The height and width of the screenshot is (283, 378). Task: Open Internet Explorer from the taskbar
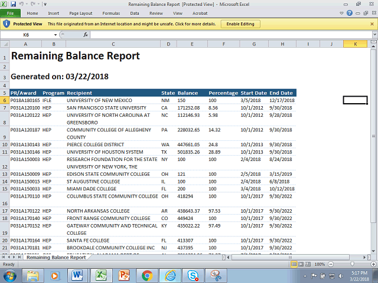click(170, 275)
